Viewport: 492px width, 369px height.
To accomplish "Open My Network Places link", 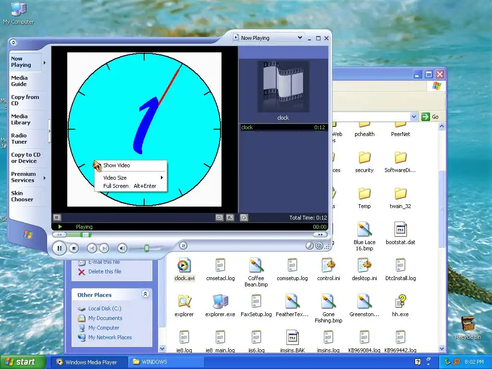I will (110, 337).
